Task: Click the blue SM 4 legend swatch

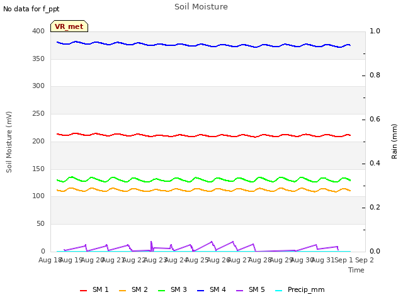Action: pos(201,291)
